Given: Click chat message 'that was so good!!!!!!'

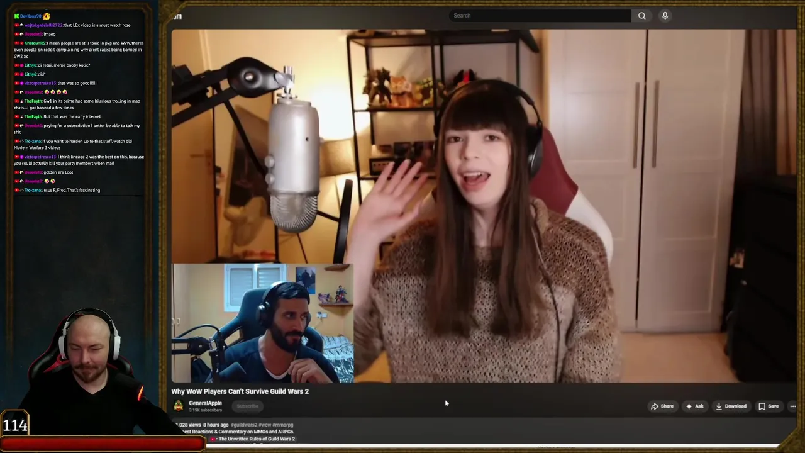Looking at the screenshot, I should coord(77,83).
